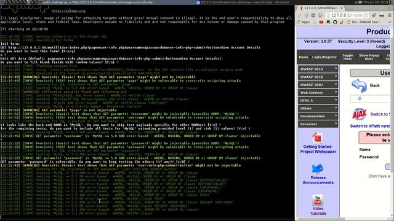
Task: Click the browser back arrow
Action: (x=299, y=15)
